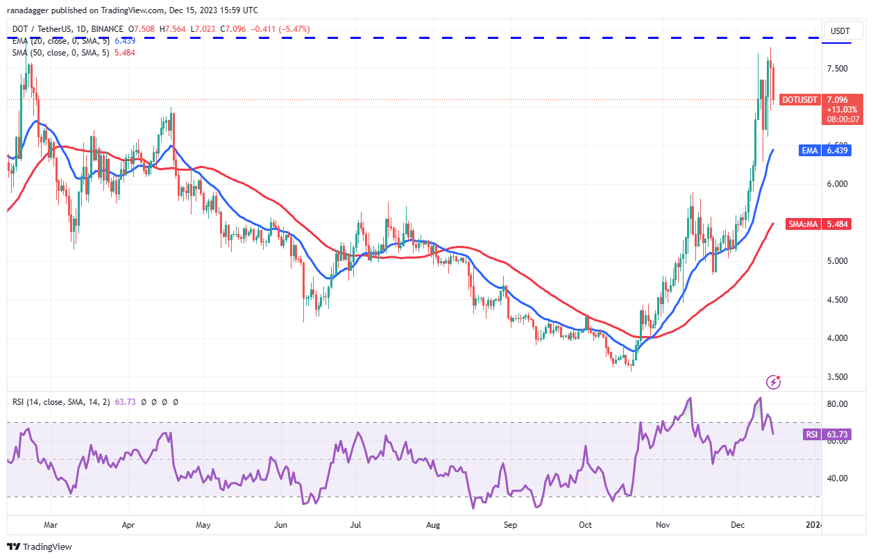Select the red DOTUSDT price tag

click(x=799, y=100)
